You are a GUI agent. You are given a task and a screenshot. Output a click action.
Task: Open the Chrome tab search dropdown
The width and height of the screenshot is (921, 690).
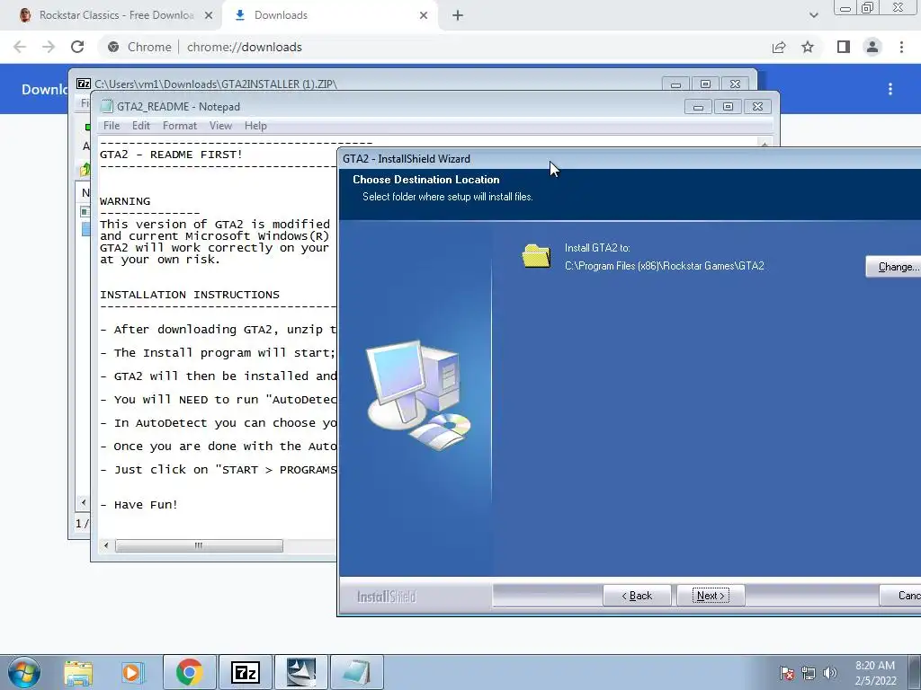point(813,15)
